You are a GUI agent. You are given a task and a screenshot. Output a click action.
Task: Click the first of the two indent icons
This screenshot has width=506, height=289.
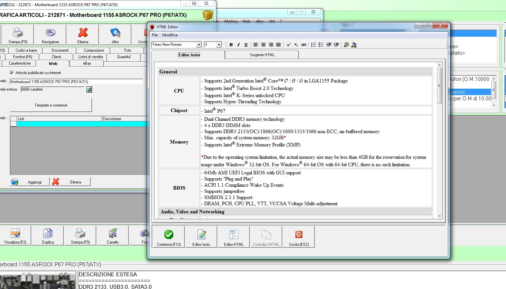329,45
